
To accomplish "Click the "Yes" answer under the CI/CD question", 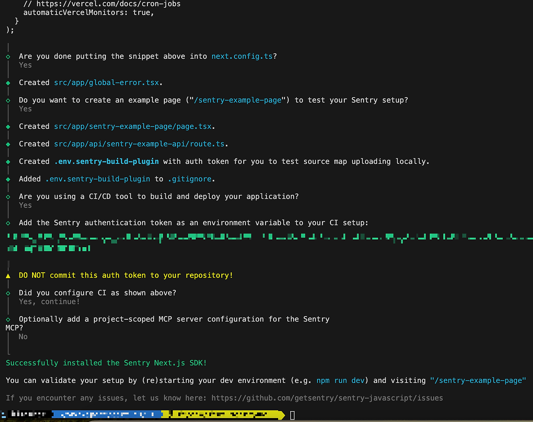I will click(25, 205).
